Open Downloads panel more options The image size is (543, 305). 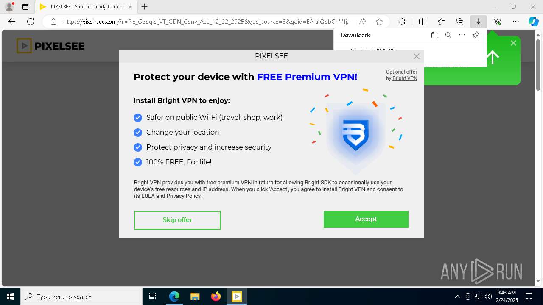click(462, 35)
